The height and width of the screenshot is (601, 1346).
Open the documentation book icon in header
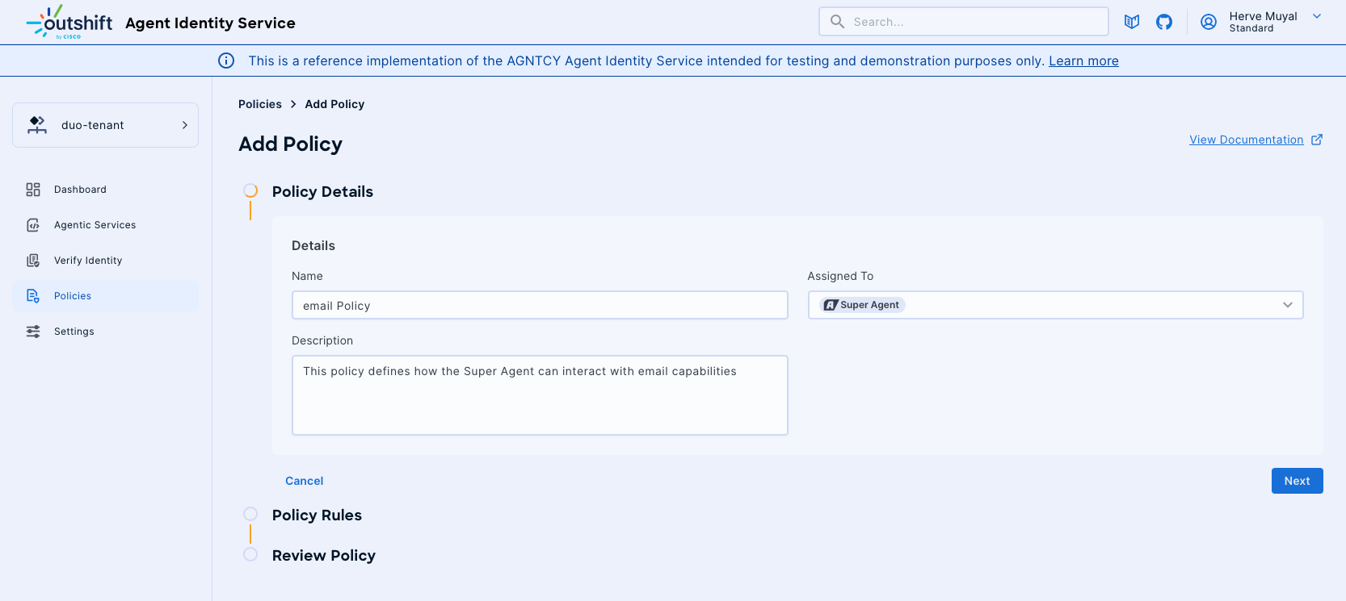pyautogui.click(x=1132, y=22)
